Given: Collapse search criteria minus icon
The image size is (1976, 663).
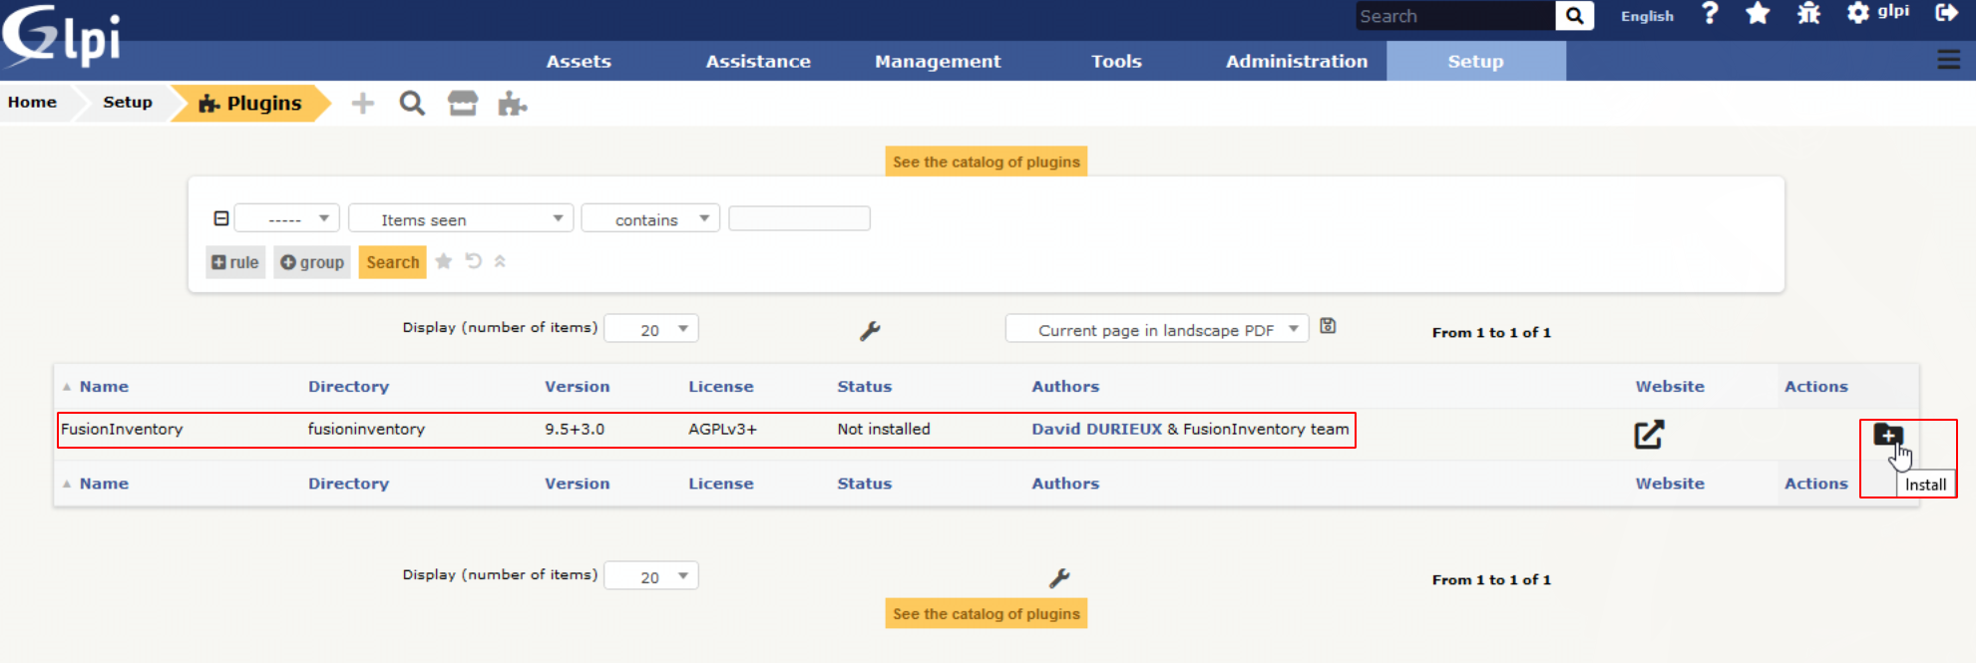Looking at the screenshot, I should point(221,218).
